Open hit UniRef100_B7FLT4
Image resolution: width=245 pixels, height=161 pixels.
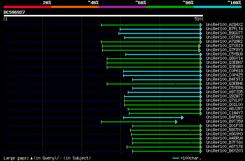[x=224, y=29]
